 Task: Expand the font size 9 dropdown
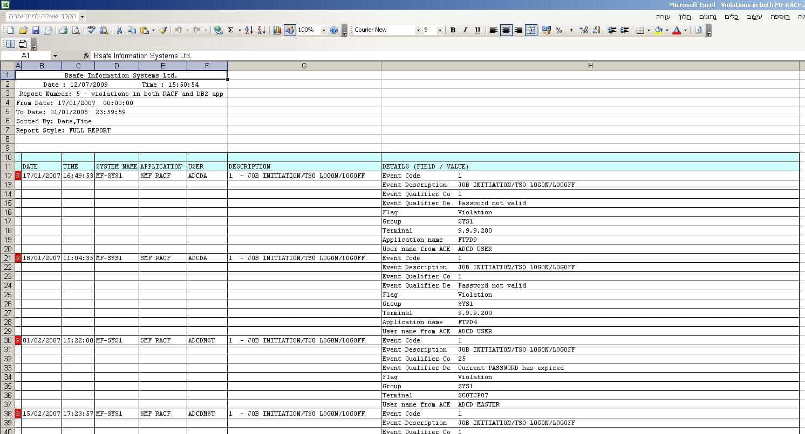(x=440, y=30)
